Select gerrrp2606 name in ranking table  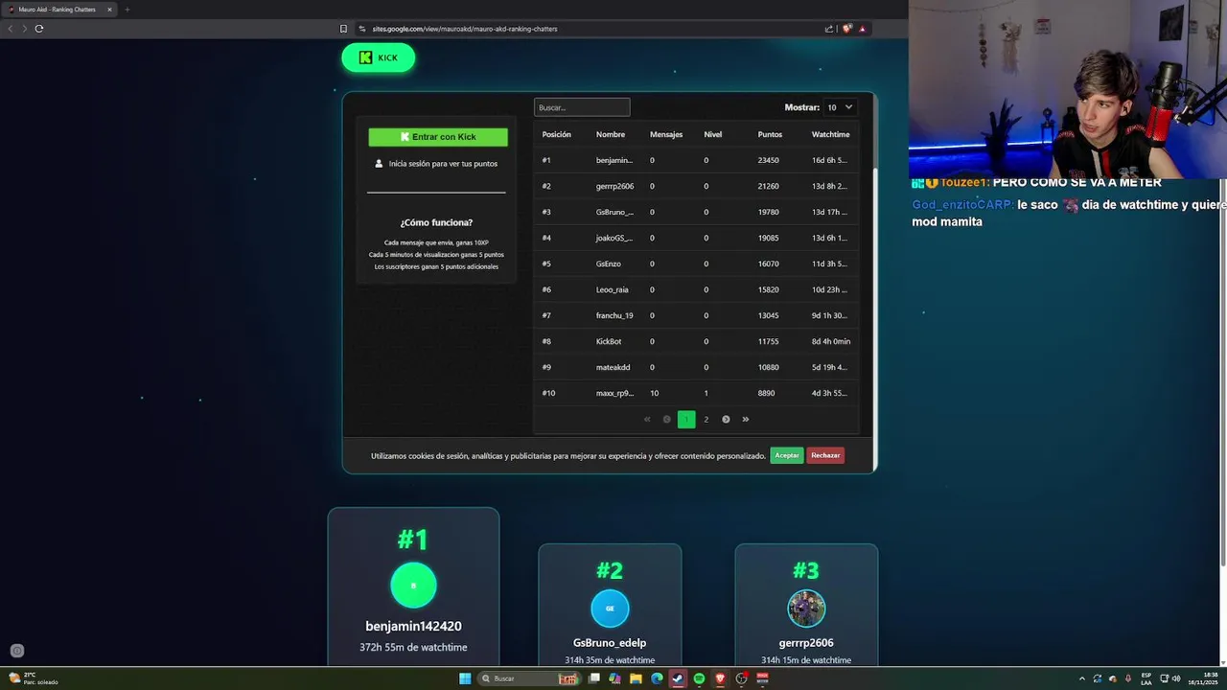click(614, 186)
